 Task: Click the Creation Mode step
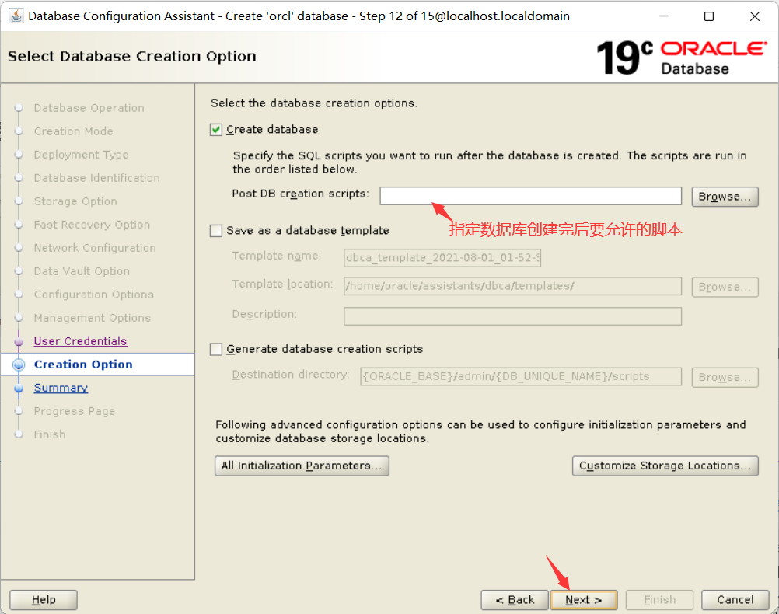pos(74,131)
